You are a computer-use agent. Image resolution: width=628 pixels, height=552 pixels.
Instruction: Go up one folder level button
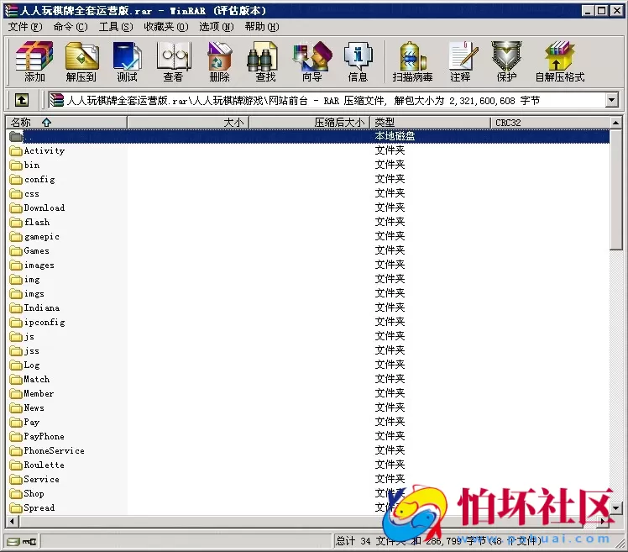click(22, 100)
